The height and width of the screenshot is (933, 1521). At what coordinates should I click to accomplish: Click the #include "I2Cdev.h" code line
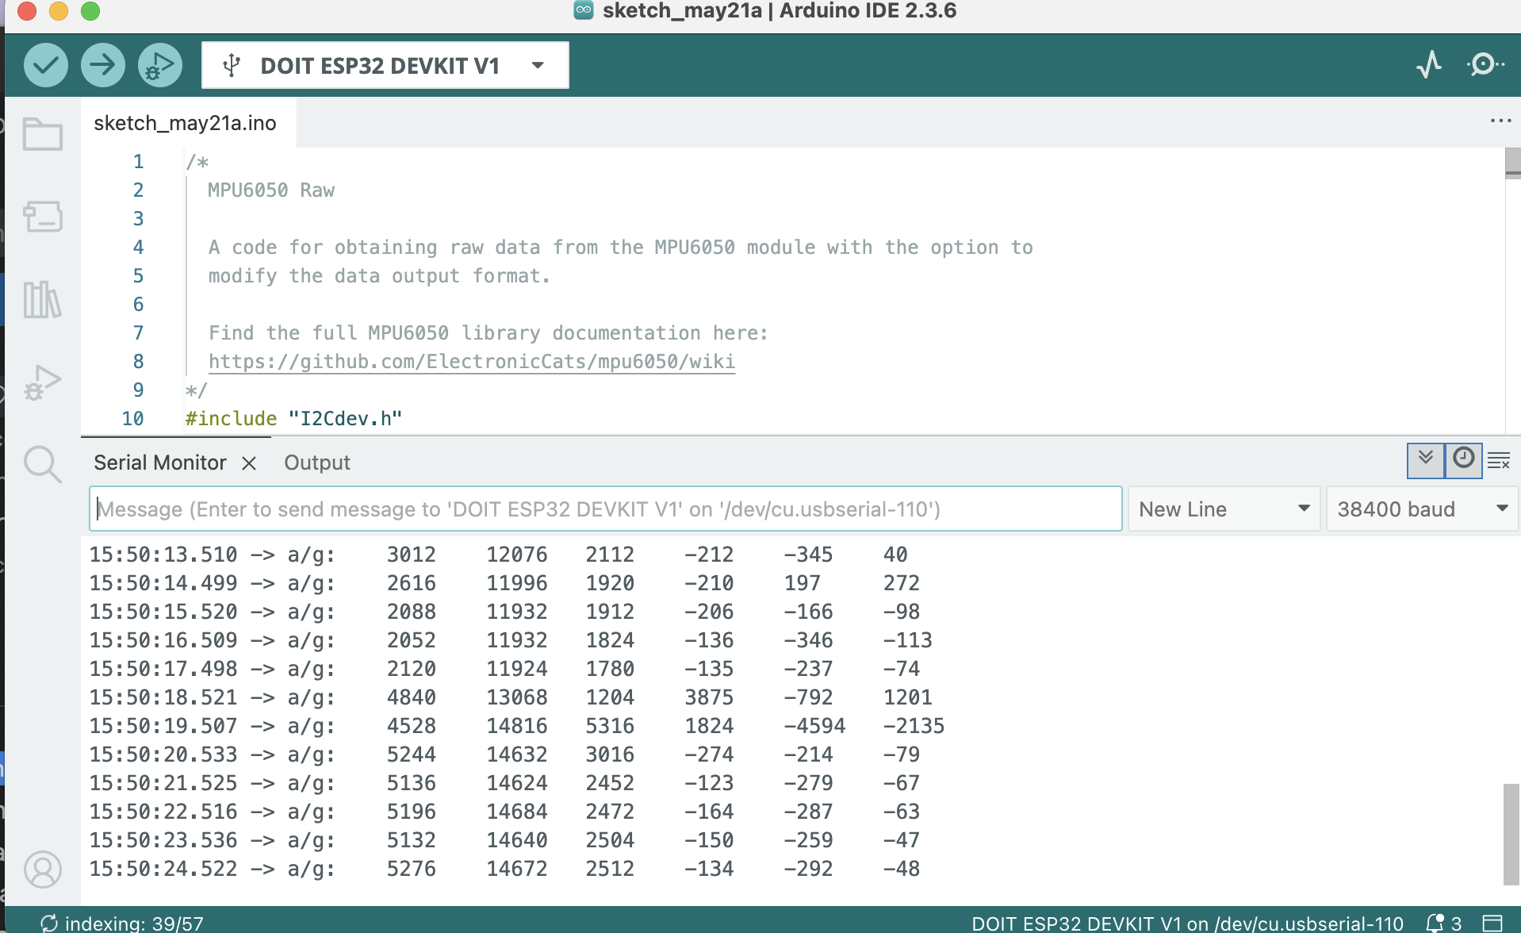coord(294,419)
